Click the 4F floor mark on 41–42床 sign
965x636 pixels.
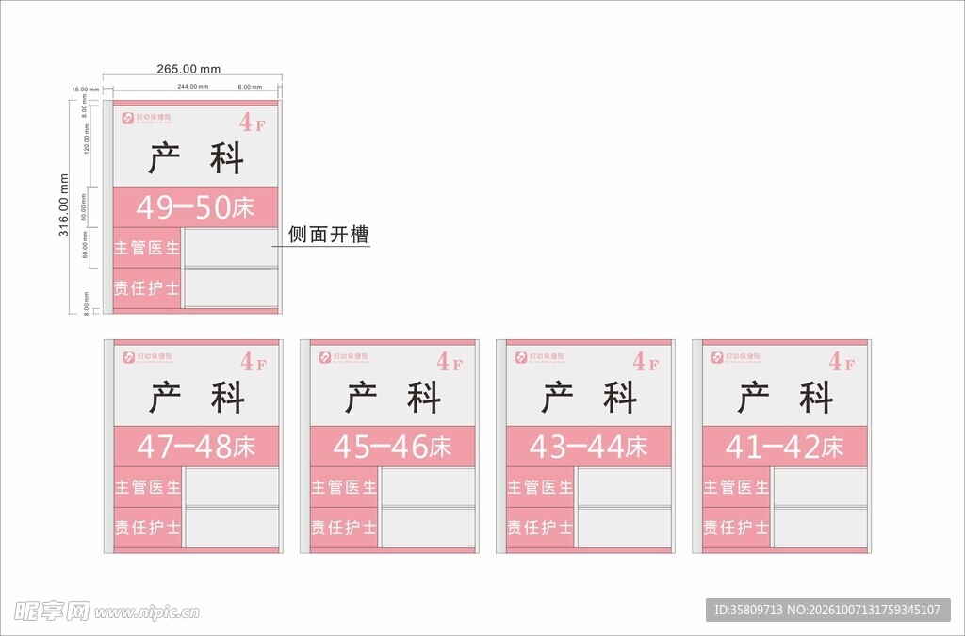[x=842, y=361]
